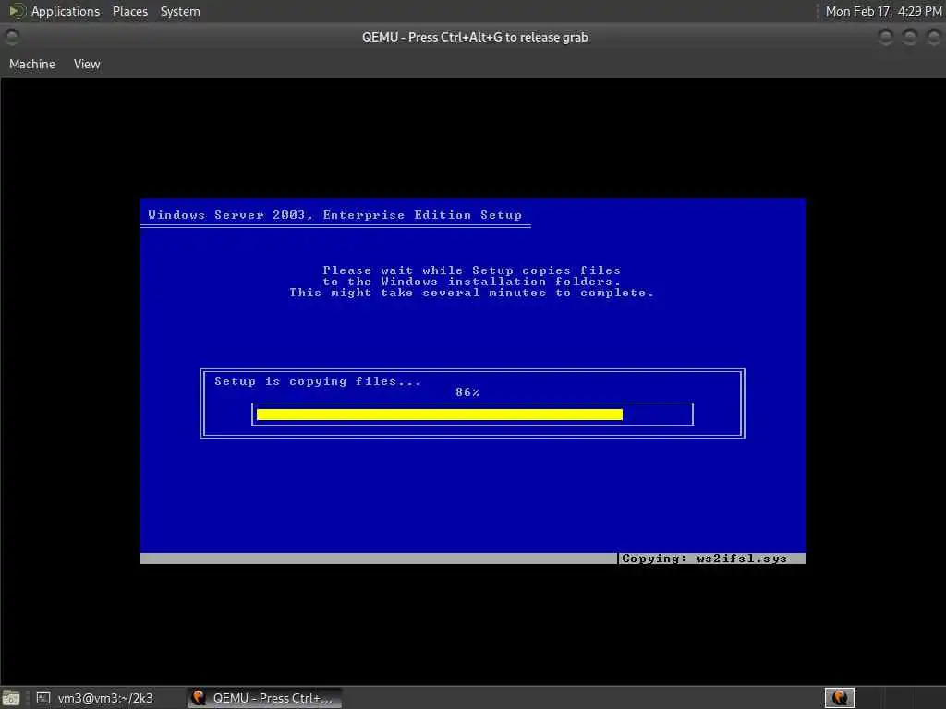The height and width of the screenshot is (709, 946).
Task: Switch to the vm3@vm3:~/2k3 terminal taskbar button
Action: pyautogui.click(x=95, y=698)
